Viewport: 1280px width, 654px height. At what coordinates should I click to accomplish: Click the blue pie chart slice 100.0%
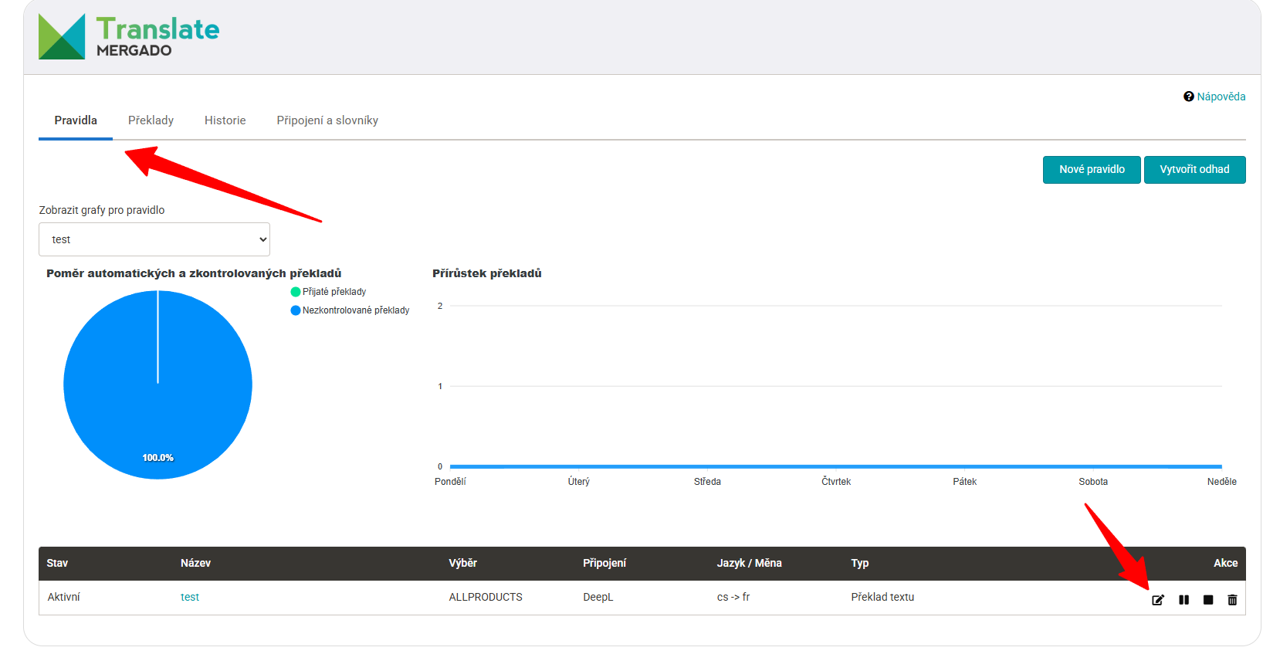pyautogui.click(x=157, y=385)
